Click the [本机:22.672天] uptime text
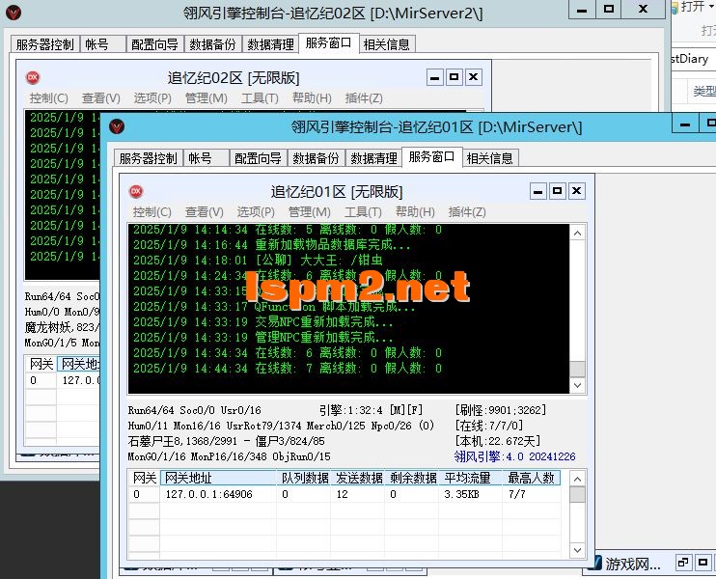This screenshot has width=716, height=579. pos(498,441)
